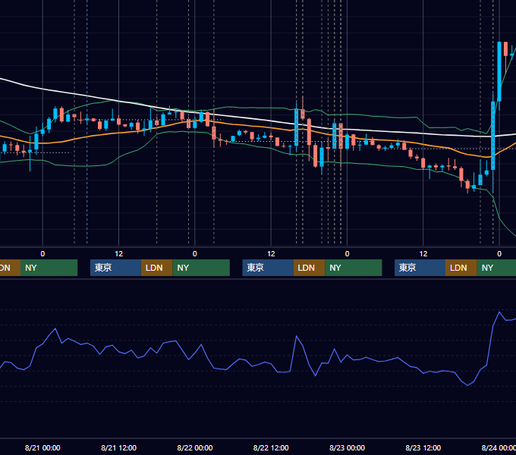Click the 8/22 12:00 date label
This screenshot has height=455, width=516.
click(x=271, y=447)
